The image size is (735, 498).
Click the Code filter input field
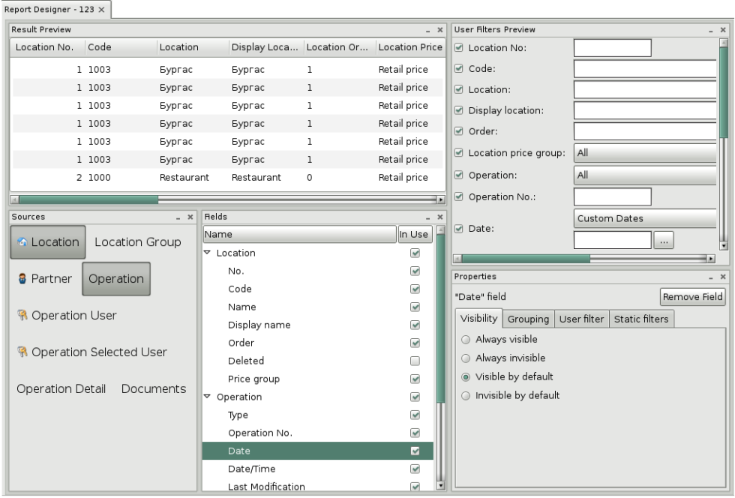pyautogui.click(x=645, y=69)
